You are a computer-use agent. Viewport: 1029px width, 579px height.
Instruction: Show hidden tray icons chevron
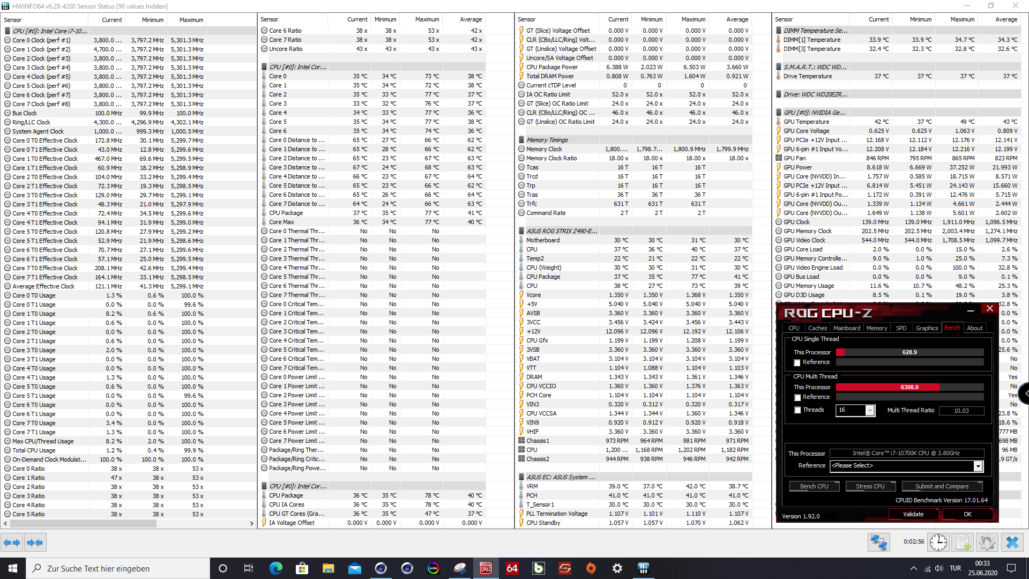point(913,568)
